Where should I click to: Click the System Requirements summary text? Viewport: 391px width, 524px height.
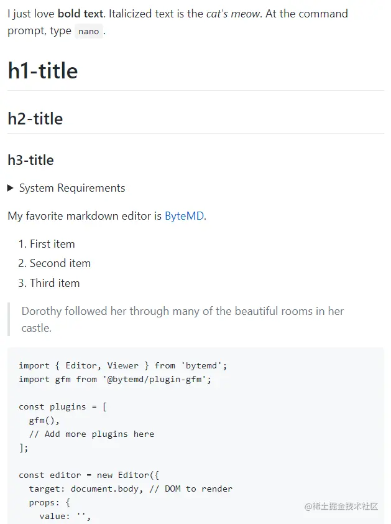pyautogui.click(x=72, y=188)
